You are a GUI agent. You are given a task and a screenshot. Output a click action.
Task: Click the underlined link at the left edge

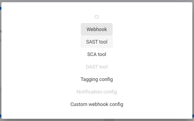pos(1,39)
